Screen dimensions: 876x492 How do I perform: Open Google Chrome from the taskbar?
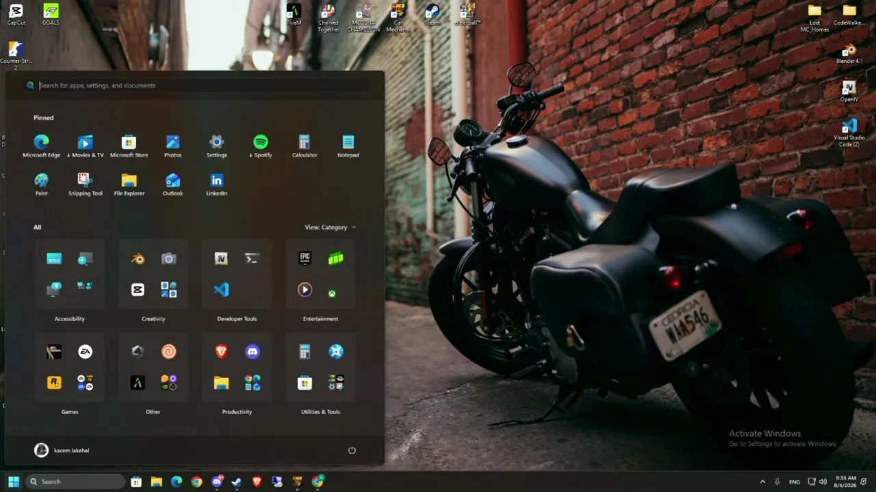[x=197, y=482]
